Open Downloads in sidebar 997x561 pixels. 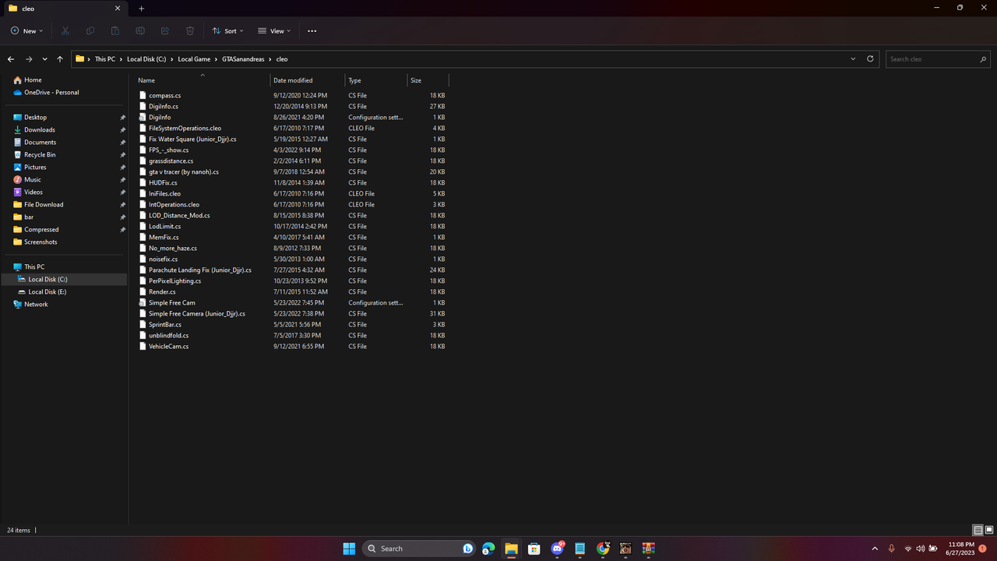[40, 130]
